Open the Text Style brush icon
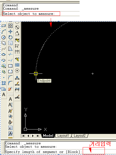This screenshot has height=155, width=116. 10,122
